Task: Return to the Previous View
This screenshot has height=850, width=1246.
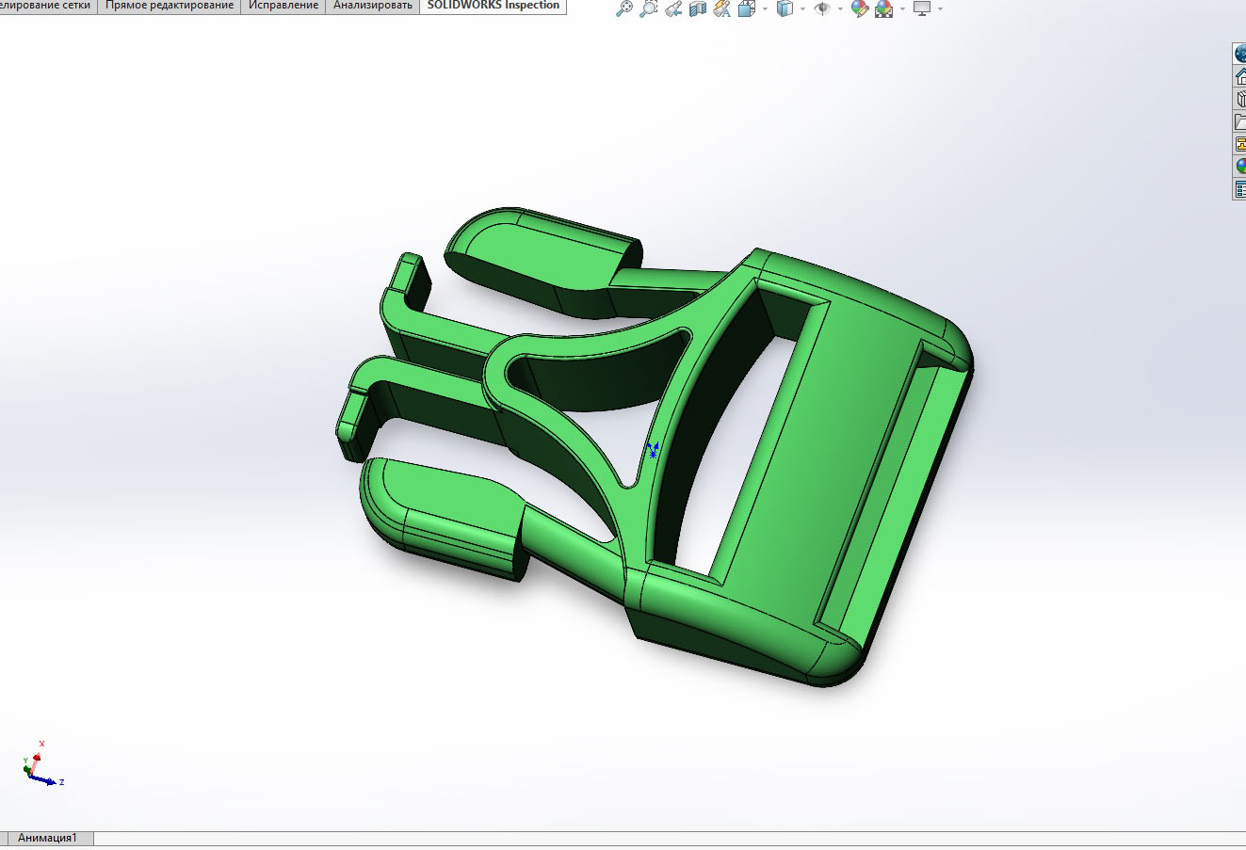Action: click(x=672, y=8)
